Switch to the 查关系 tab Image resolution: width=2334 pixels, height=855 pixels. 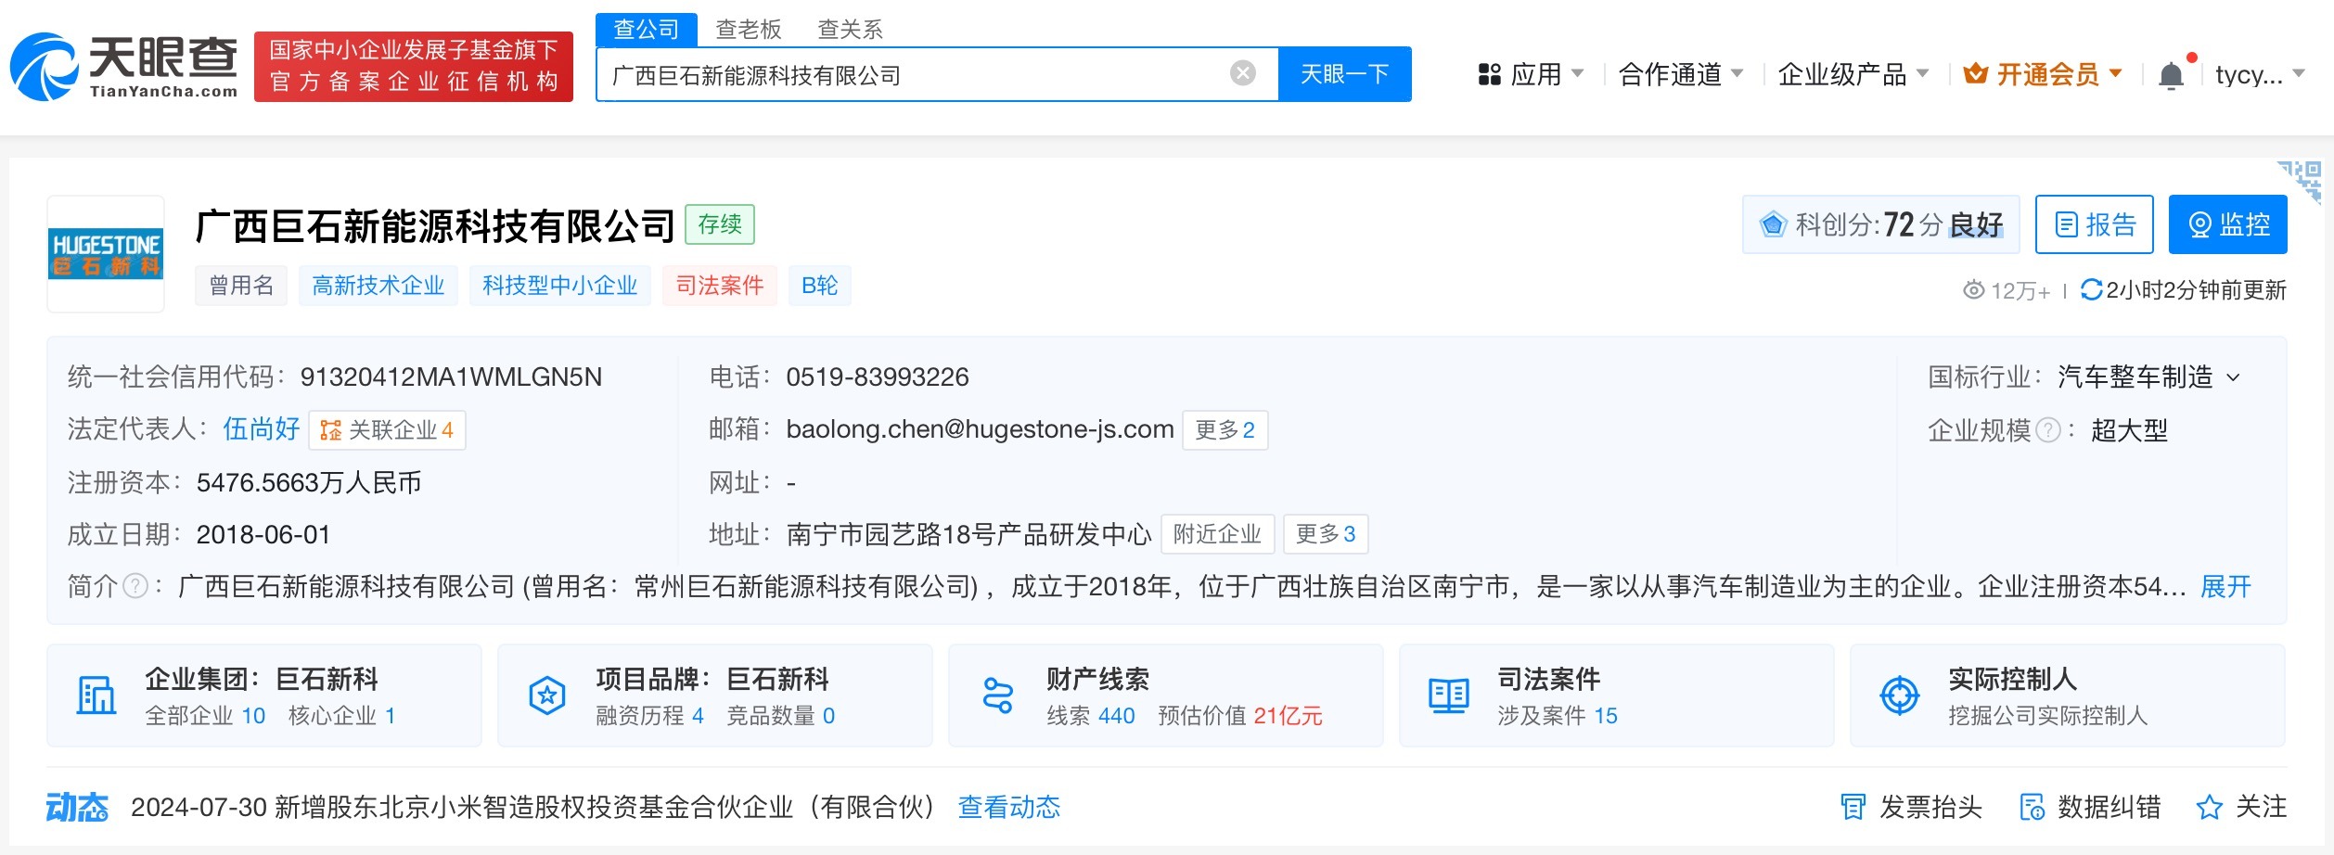850,30
